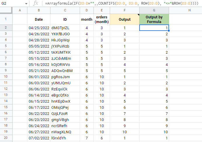Select ID cell ADQwQnBM
The width and height of the screenshot is (202, 142).
65,71
